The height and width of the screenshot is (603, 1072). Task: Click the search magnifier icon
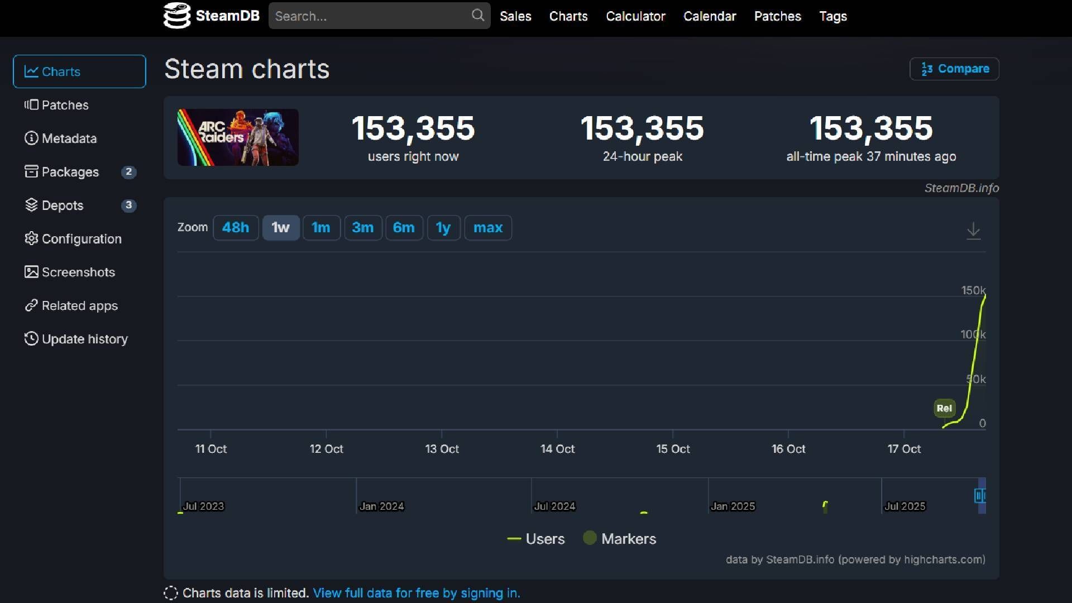coord(477,16)
